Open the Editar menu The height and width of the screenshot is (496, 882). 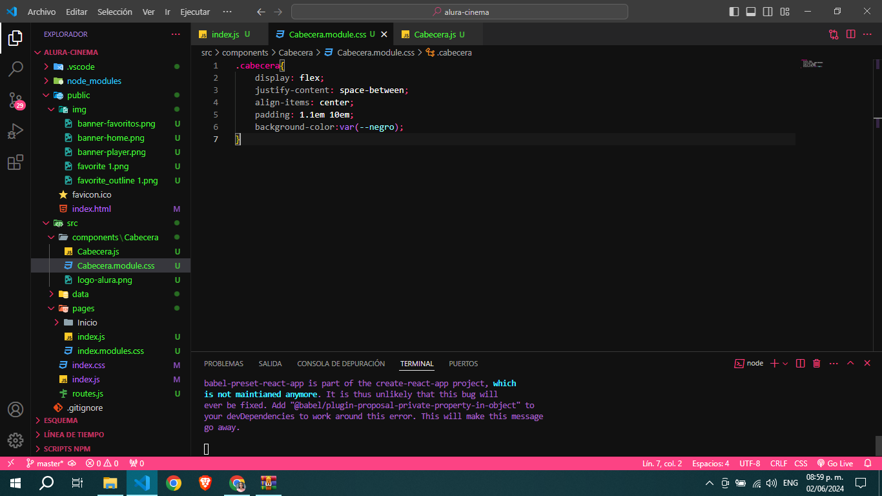[77, 12]
